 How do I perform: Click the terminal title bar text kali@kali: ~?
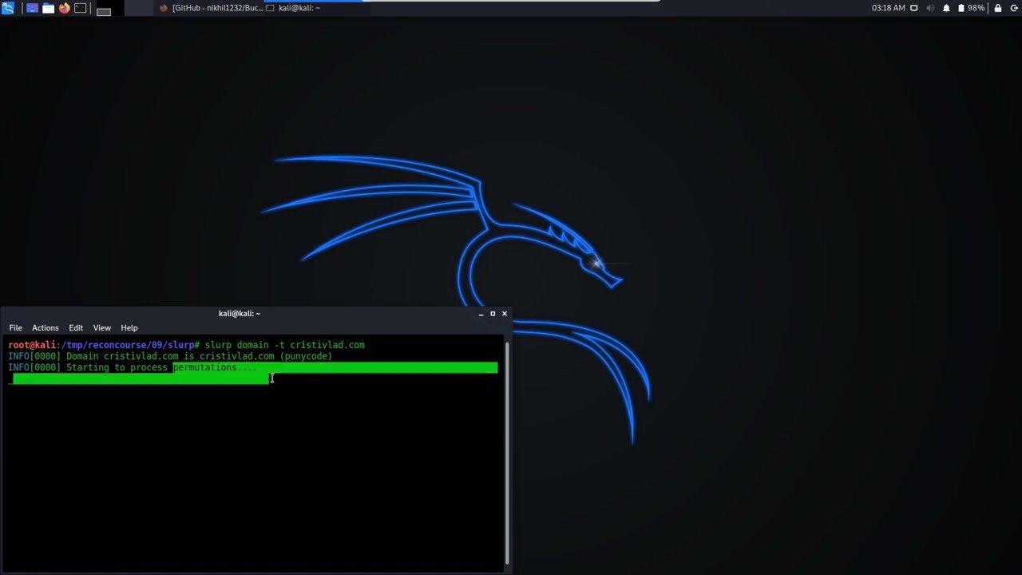coord(240,314)
